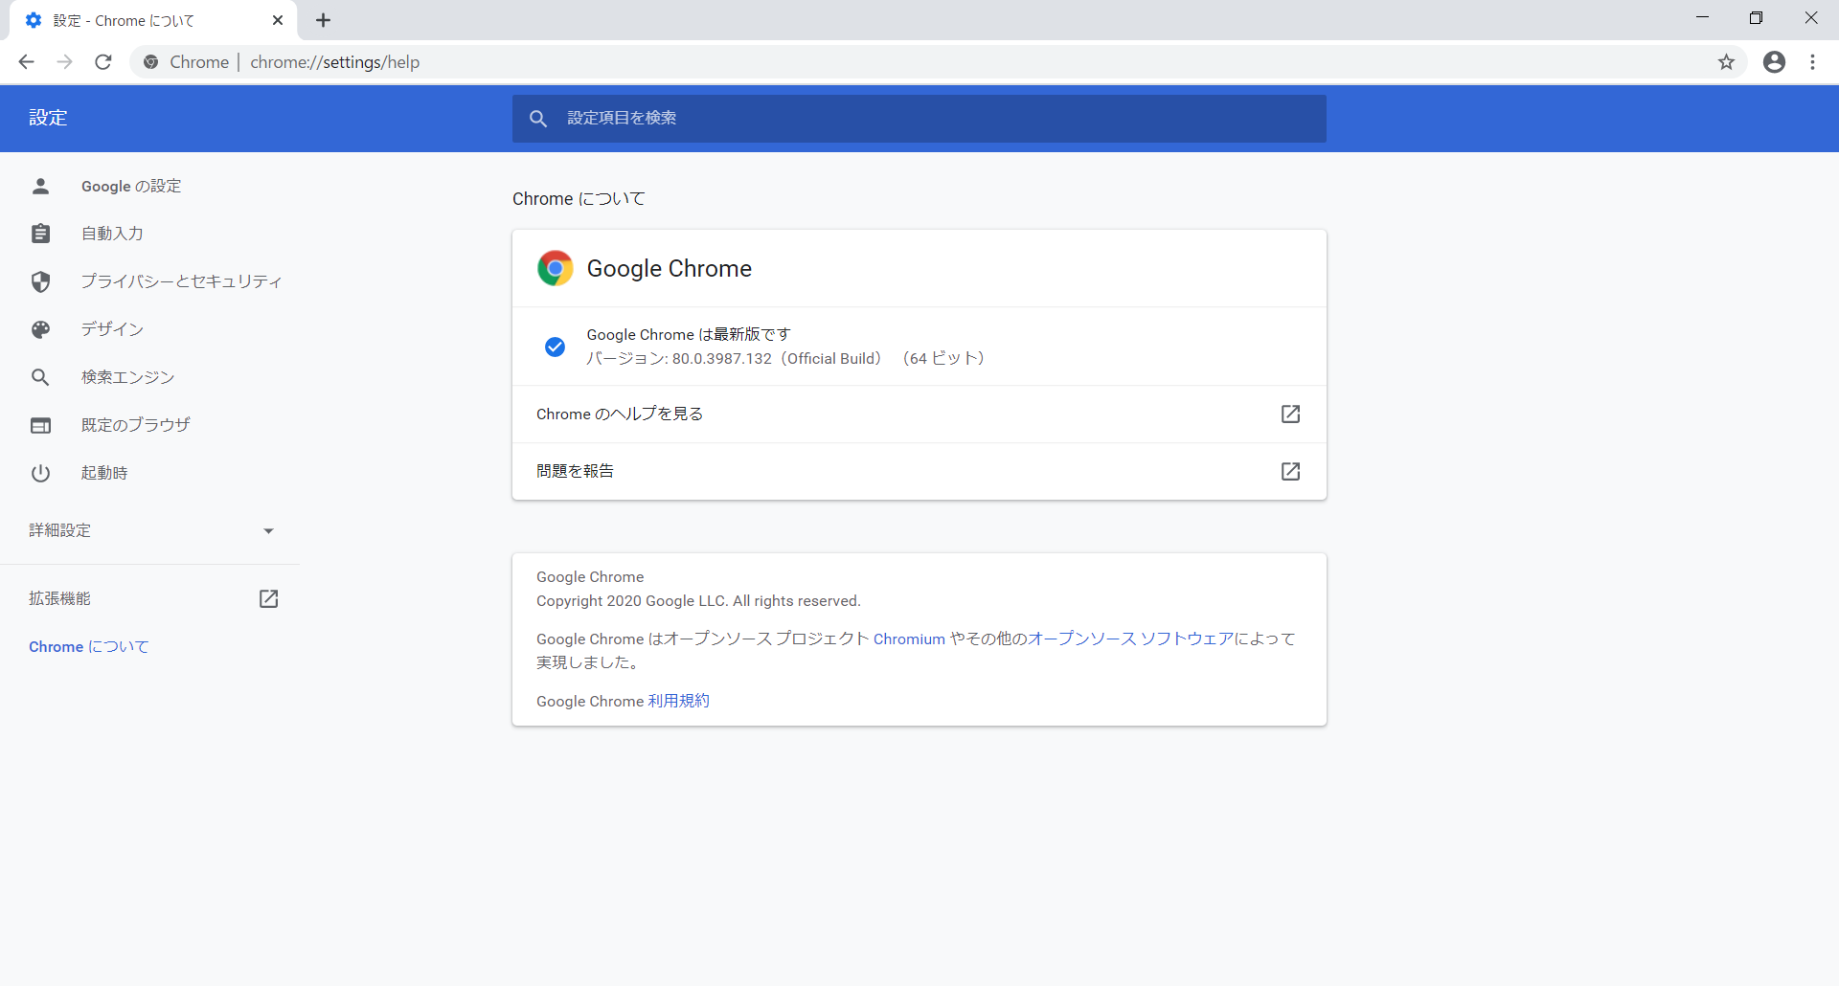Click the external-link icon next to 拡張機能
The height and width of the screenshot is (986, 1839).
click(268, 598)
